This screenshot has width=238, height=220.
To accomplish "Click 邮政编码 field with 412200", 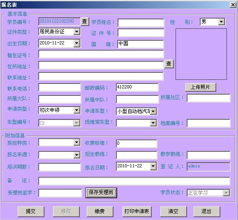I will point(137,88).
